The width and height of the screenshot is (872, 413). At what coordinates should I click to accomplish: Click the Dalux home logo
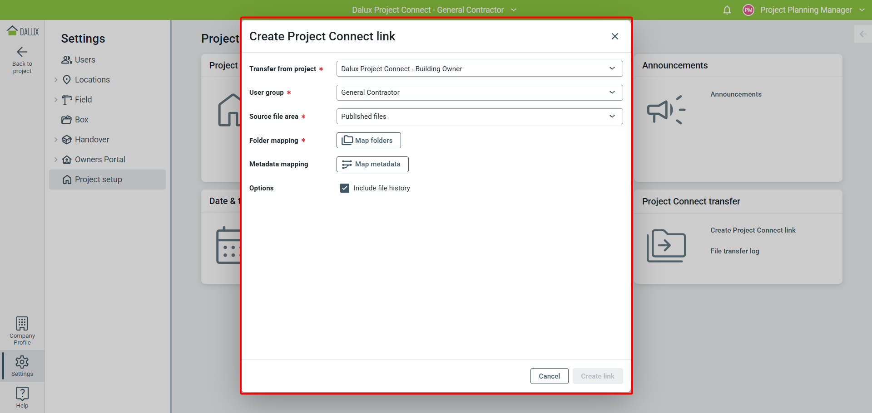(x=22, y=31)
